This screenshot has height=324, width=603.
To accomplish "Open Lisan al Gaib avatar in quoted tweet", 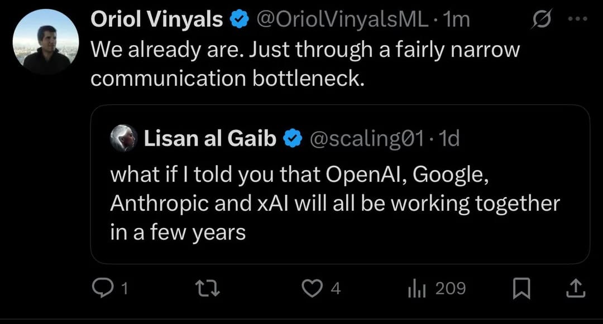I will (124, 138).
